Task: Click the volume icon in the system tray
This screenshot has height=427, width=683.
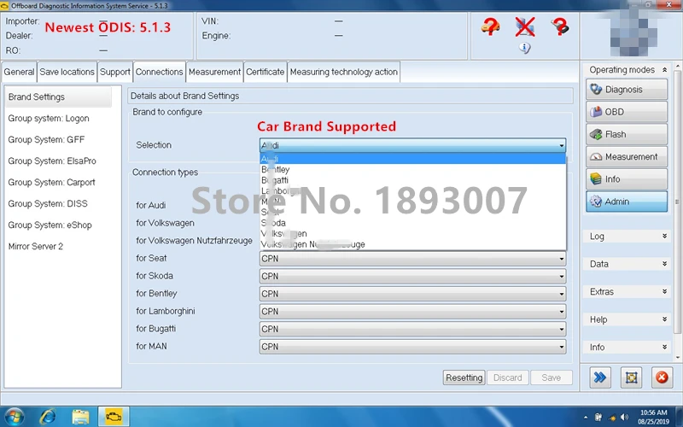Action: [x=625, y=418]
